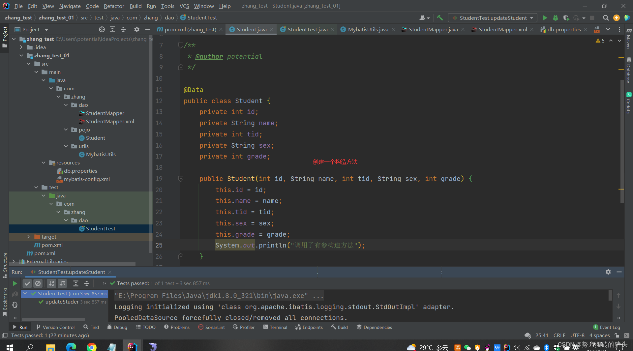The width and height of the screenshot is (633, 351).
Task: Open Search Everywhere magnifier icon
Action: tap(606, 18)
